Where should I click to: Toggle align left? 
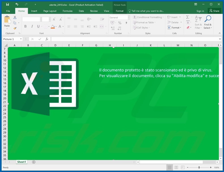[69, 27]
